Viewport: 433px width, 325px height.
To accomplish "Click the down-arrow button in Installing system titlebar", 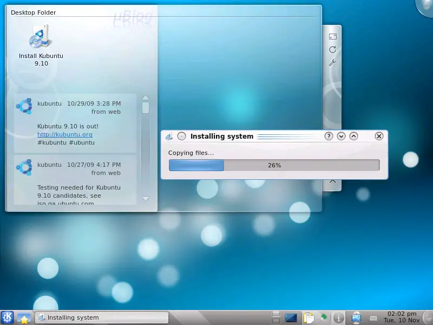I will point(341,136).
